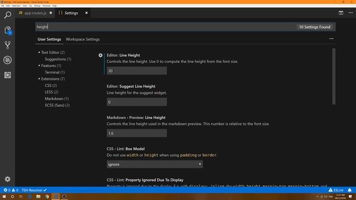Screen dimensions: 356x200
Task: Open the Windows Start menu
Action: click(x=4, y=196)
